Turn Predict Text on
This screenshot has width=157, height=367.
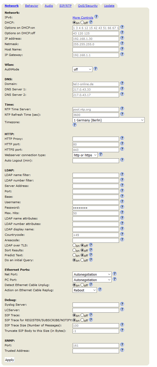click(x=74, y=255)
